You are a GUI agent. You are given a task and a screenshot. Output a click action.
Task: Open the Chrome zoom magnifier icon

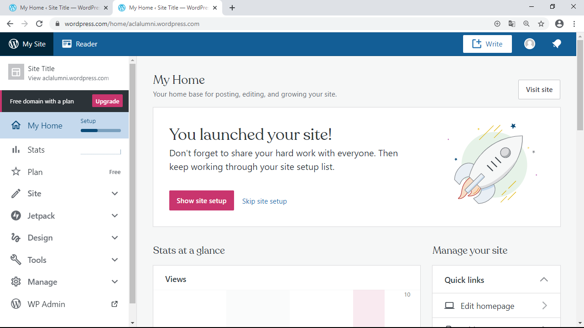pos(527,24)
